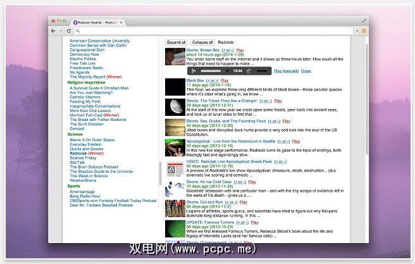Viewport: 415px width, 264px height.
Task: Play Apocalyptical Live from the Paramount
Action: tap(296, 141)
